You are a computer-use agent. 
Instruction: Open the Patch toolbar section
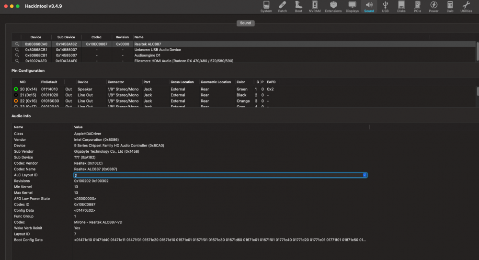click(282, 7)
